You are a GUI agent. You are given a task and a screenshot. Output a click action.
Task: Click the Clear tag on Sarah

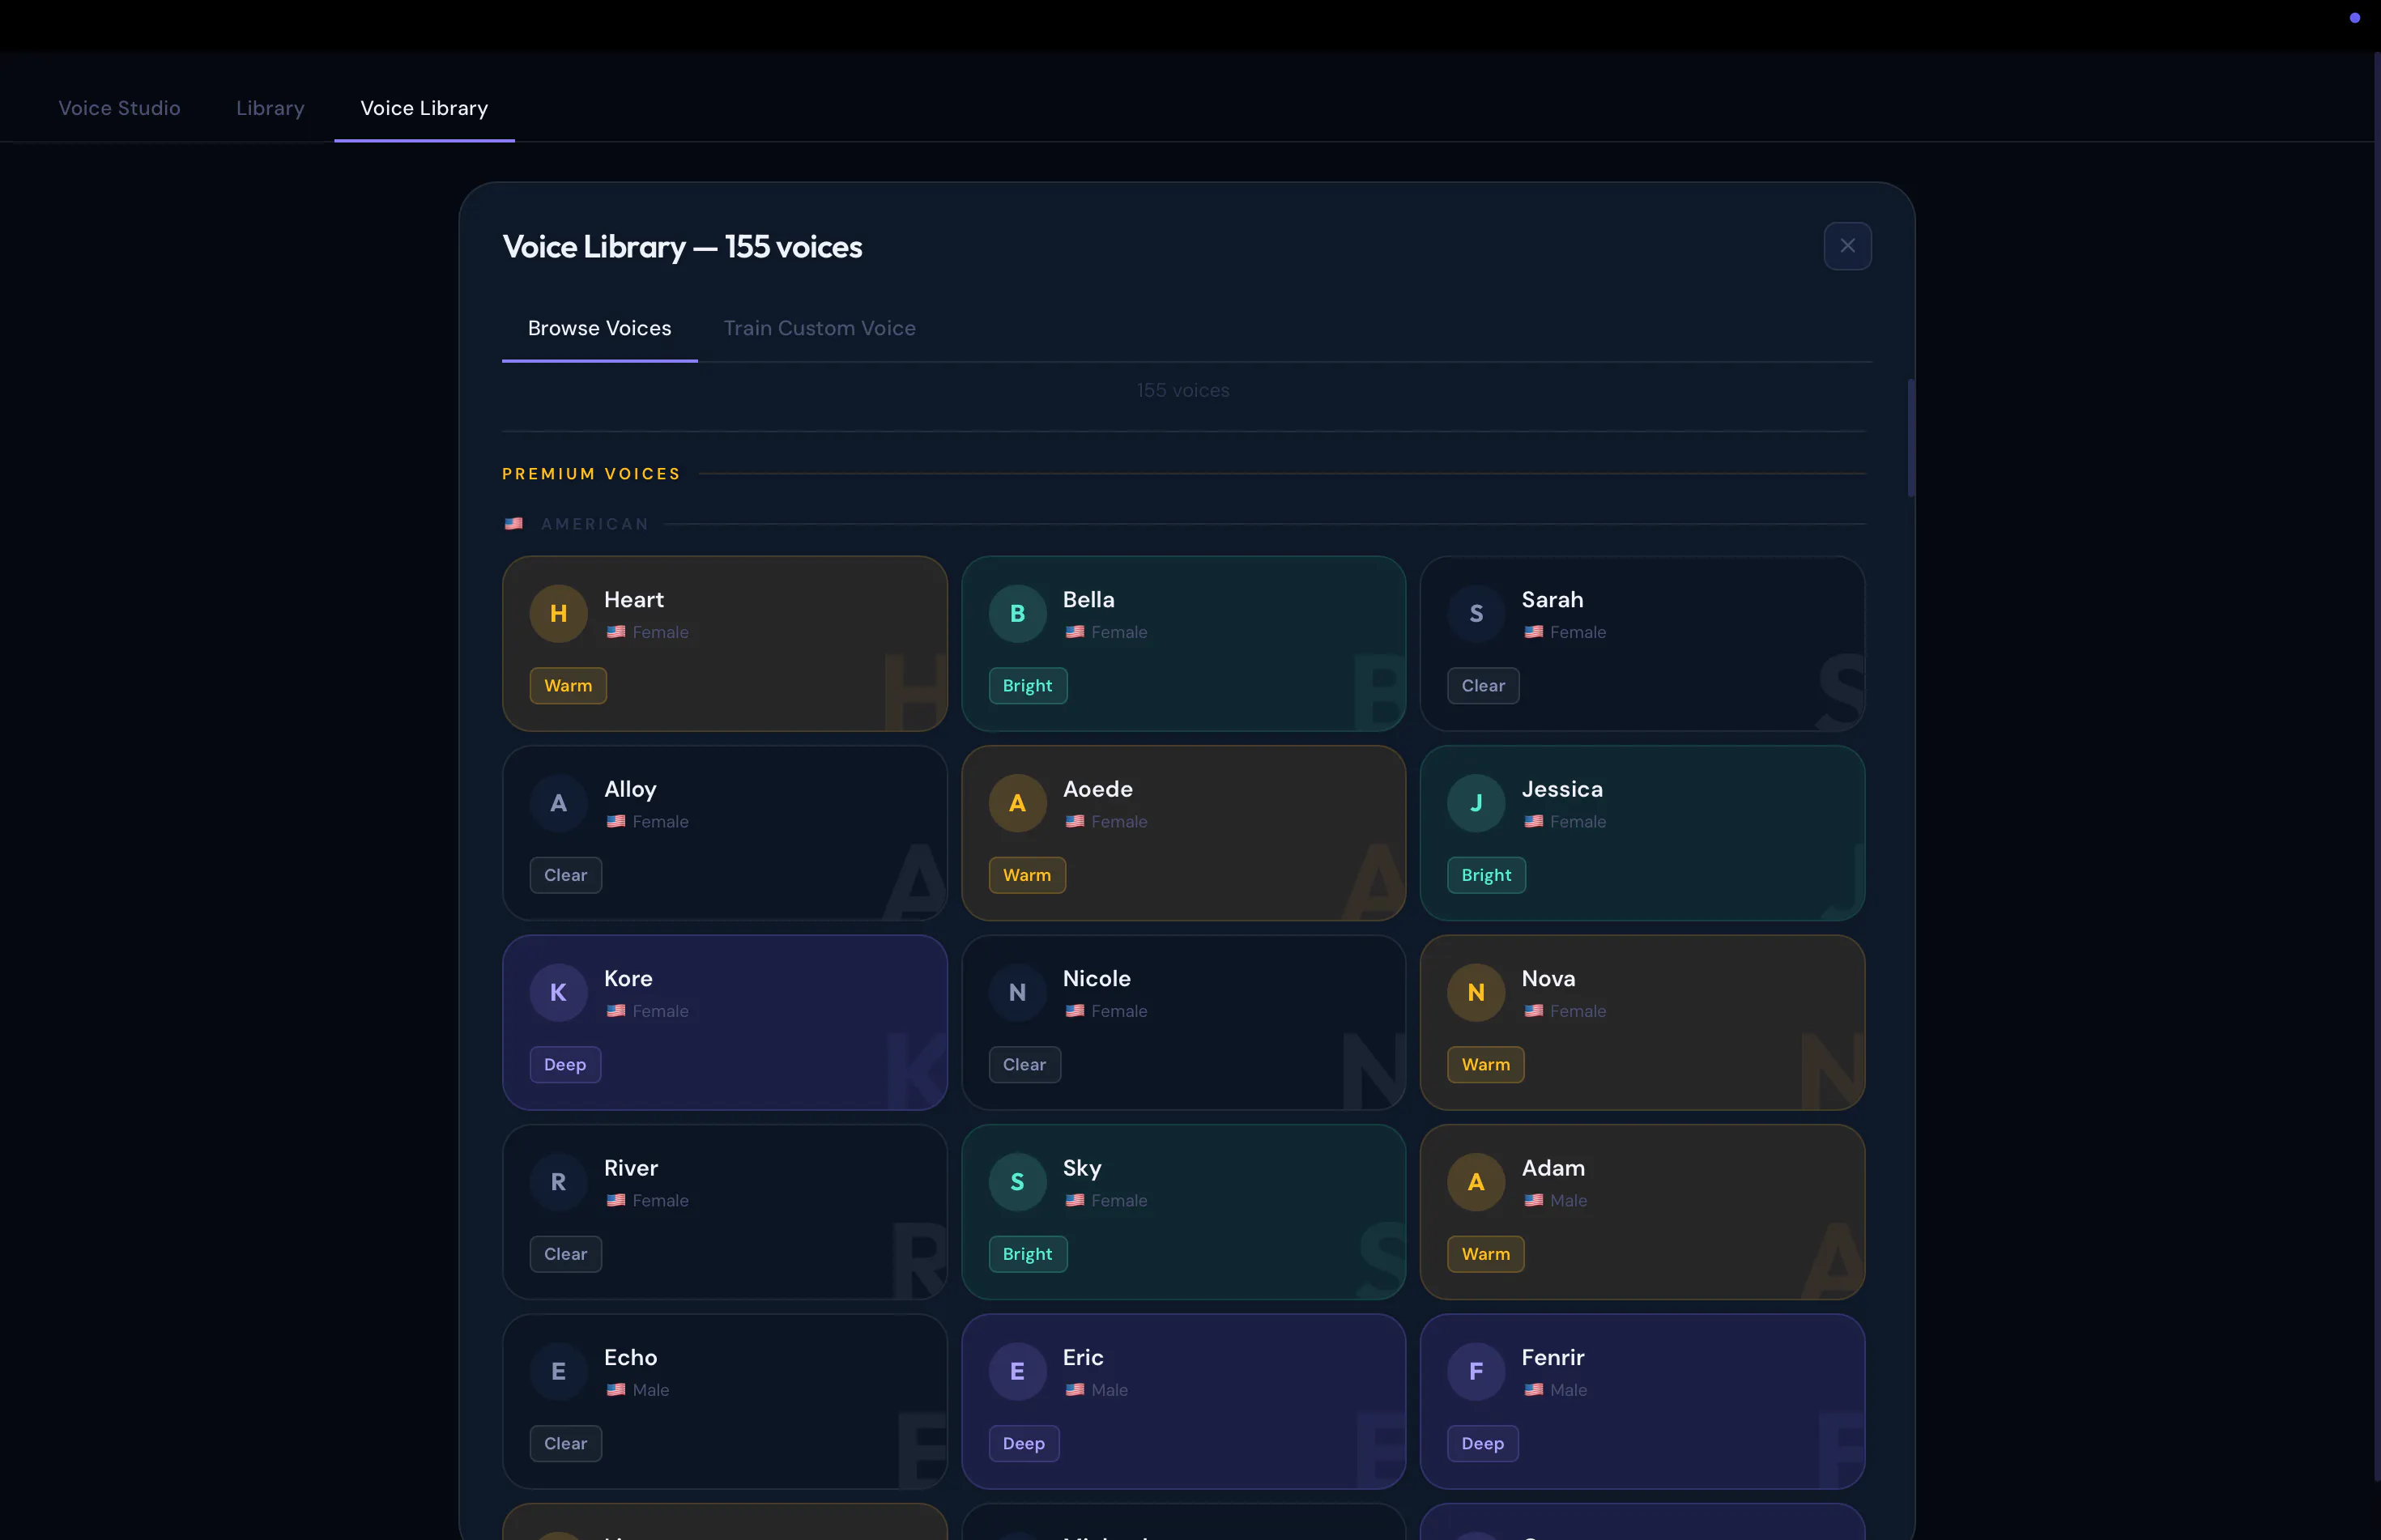pyautogui.click(x=1483, y=686)
